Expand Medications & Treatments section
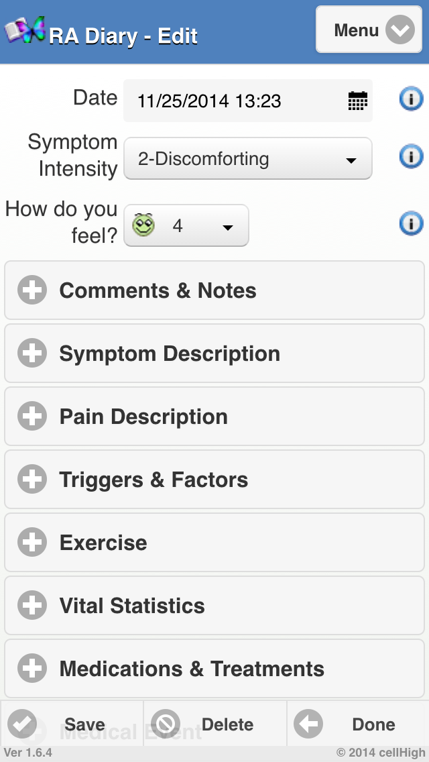Screen dimensions: 429x762 (214, 669)
